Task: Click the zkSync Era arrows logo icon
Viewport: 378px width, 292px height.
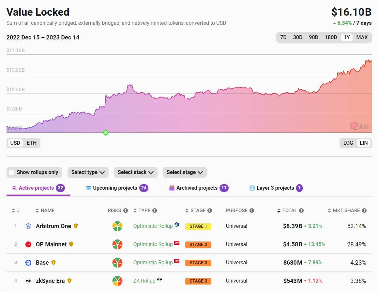Action: tap(28, 281)
